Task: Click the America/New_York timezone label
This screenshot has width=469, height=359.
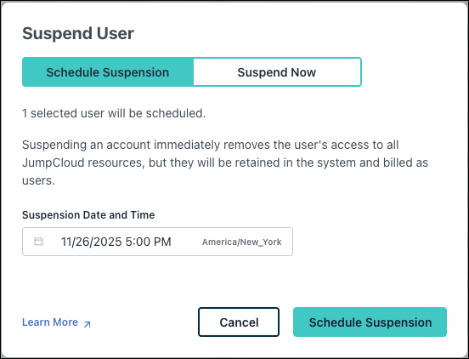Action: click(241, 242)
